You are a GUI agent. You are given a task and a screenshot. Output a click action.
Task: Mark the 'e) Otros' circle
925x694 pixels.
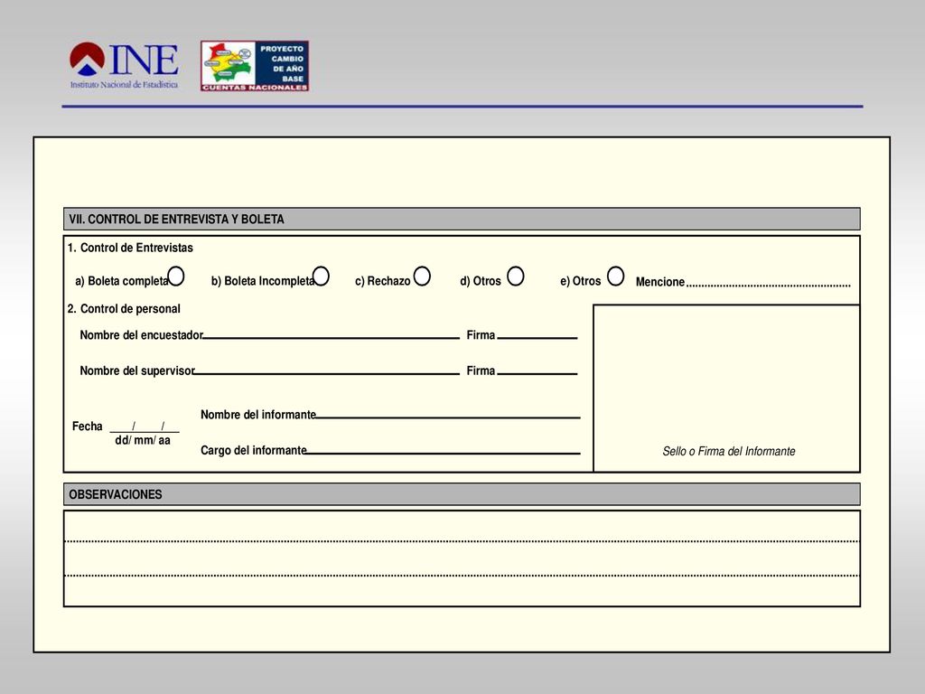coord(615,277)
